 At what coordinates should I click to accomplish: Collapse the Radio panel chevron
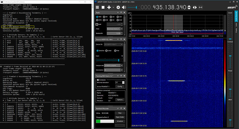click(118, 12)
